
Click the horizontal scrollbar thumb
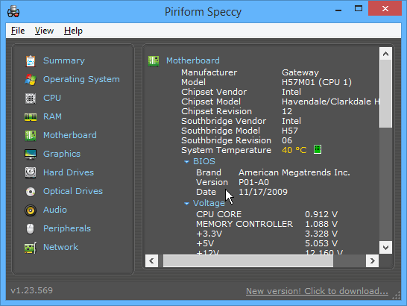[248, 260]
